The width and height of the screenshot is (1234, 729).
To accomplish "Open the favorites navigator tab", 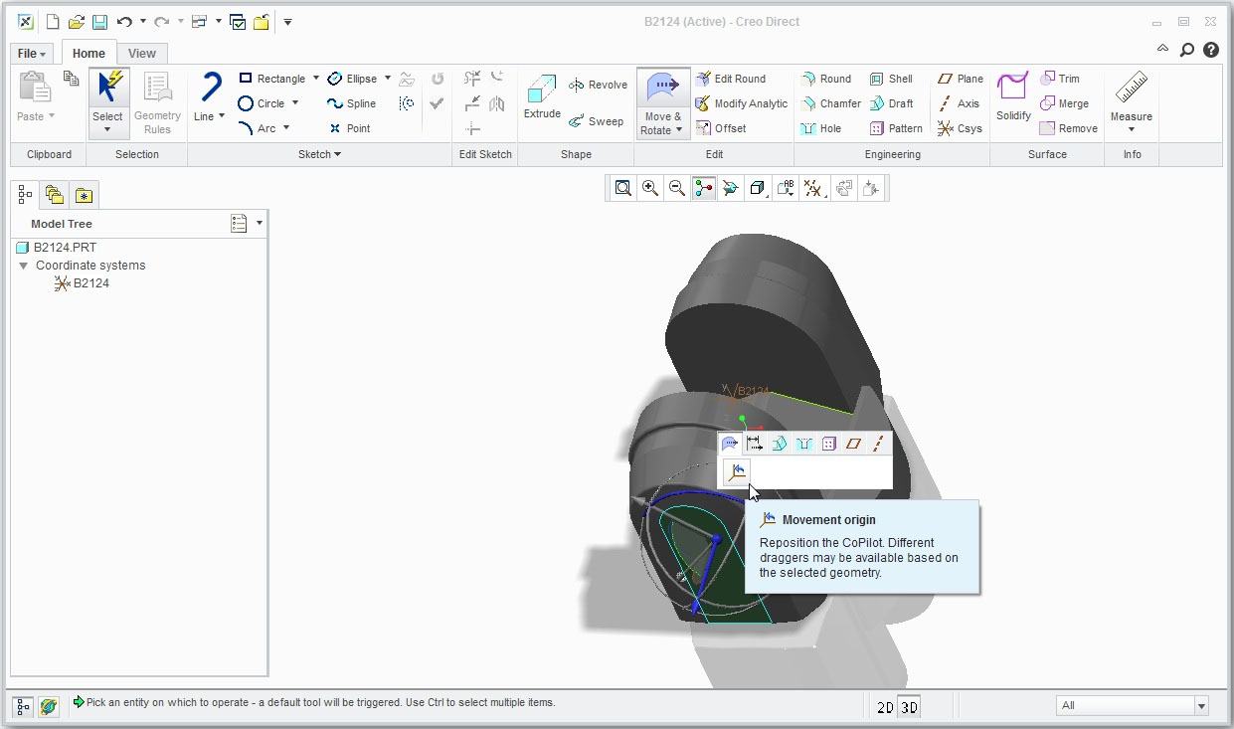I will (84, 195).
